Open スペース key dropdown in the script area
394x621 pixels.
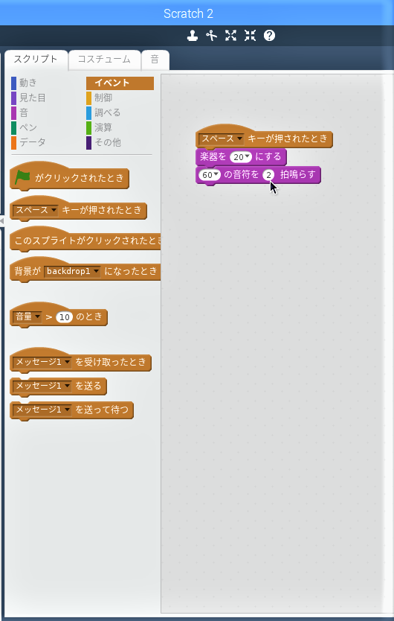tap(221, 138)
